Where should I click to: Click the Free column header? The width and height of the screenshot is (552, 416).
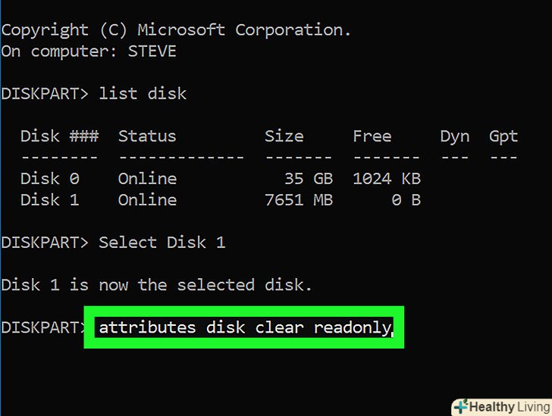(x=372, y=136)
